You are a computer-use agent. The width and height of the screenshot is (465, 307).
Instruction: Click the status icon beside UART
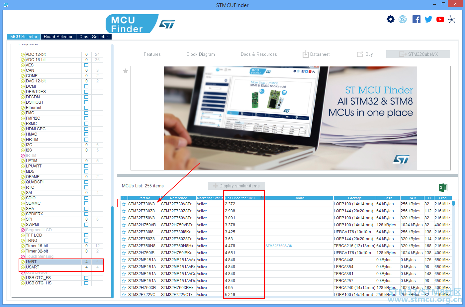(x=23, y=262)
